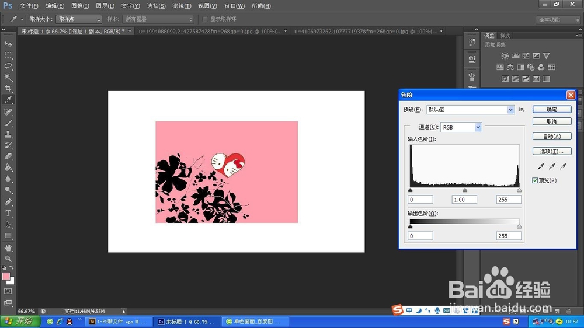
Task: Add a Brightness/Contrast adjustment
Action: pyautogui.click(x=505, y=56)
